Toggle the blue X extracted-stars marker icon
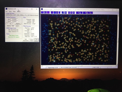The height and width of the screenshot is (92, 122). click(x=55, y=13)
